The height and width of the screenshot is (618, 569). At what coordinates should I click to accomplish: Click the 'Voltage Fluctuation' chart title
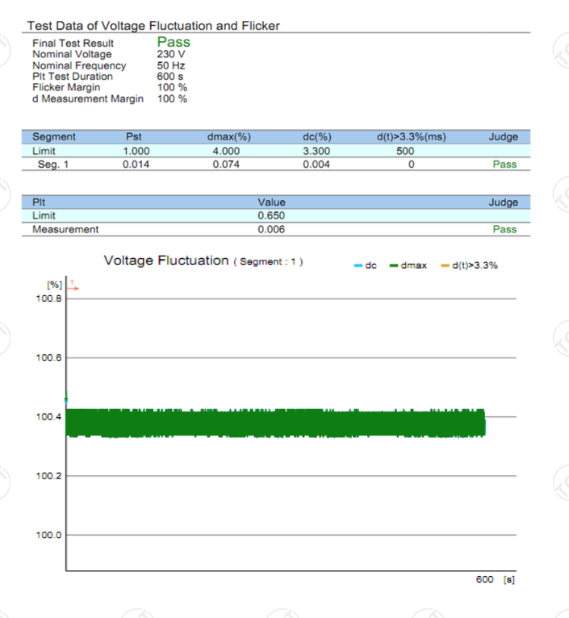coord(166,261)
